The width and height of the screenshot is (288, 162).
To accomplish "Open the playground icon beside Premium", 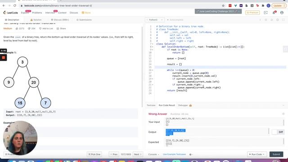I will point(265,13).
